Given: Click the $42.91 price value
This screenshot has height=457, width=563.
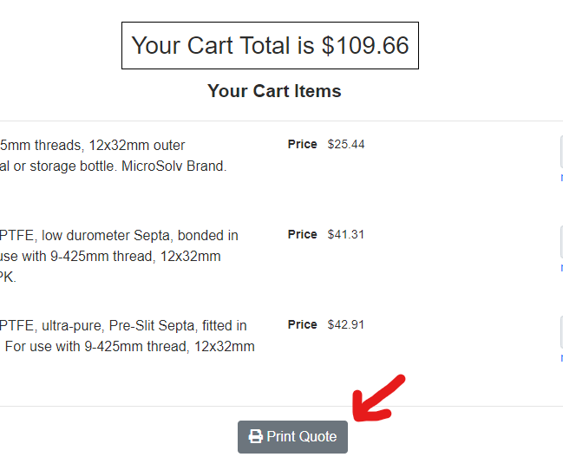Looking at the screenshot, I should 346,325.
